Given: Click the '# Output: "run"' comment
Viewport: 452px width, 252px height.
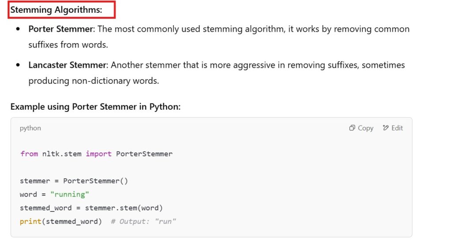Looking at the screenshot, I should (143, 222).
